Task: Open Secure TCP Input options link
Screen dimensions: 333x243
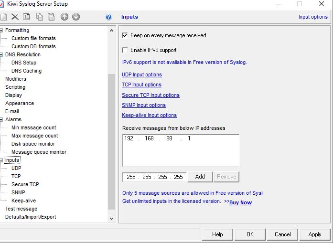Action: pyautogui.click(x=151, y=95)
